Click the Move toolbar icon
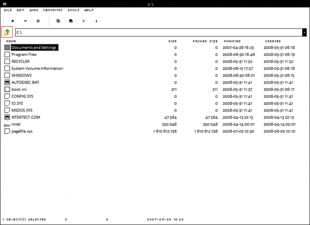The height and width of the screenshot is (225, 310). (71, 21)
